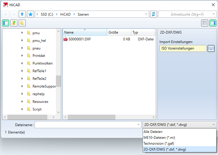This screenshot has height=155, width=218.
Task: Select the DXF-Datei type cell
Action: [146, 39]
